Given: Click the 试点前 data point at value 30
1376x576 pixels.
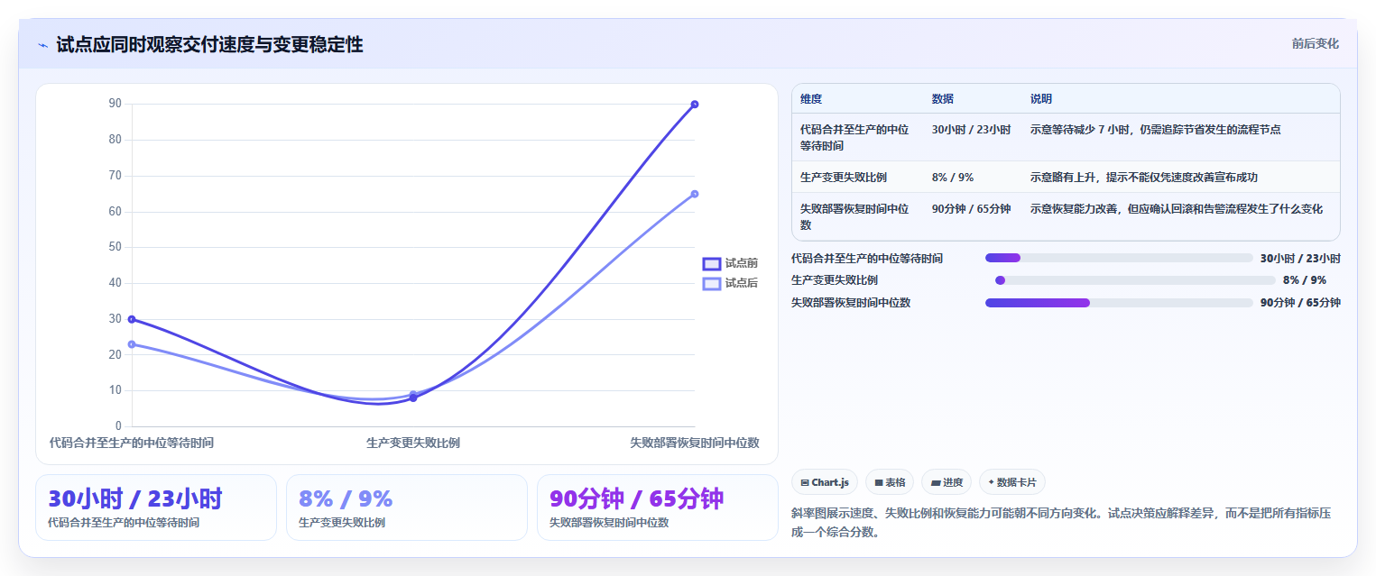Looking at the screenshot, I should tap(132, 319).
